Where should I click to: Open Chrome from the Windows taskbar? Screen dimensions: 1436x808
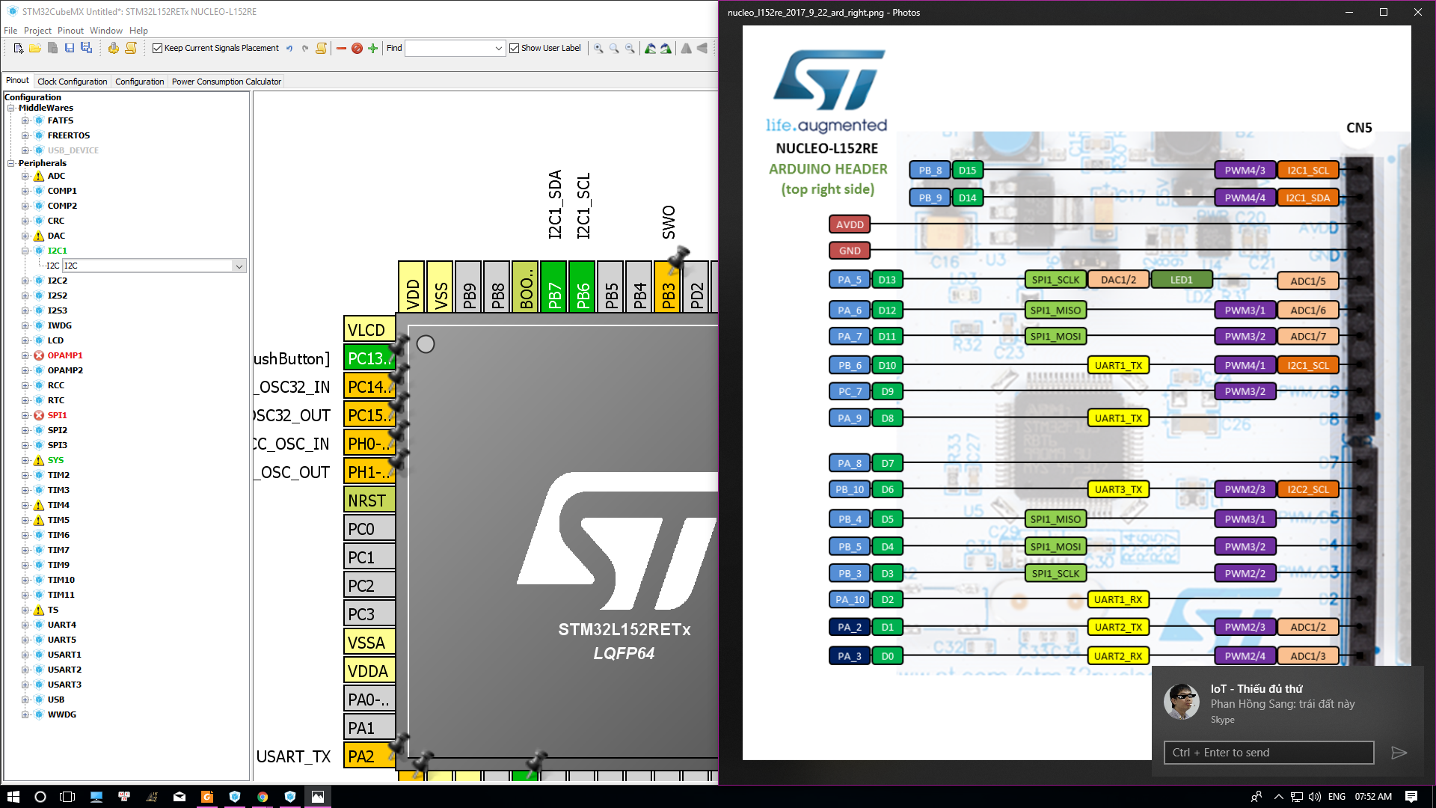coord(263,797)
